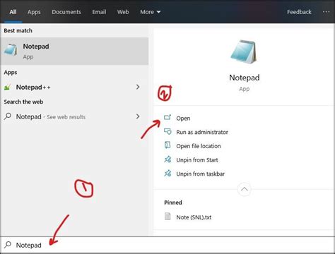Click the Note (SNL).txt file icon
Screen dimensions: 335x254
(x=167, y=217)
